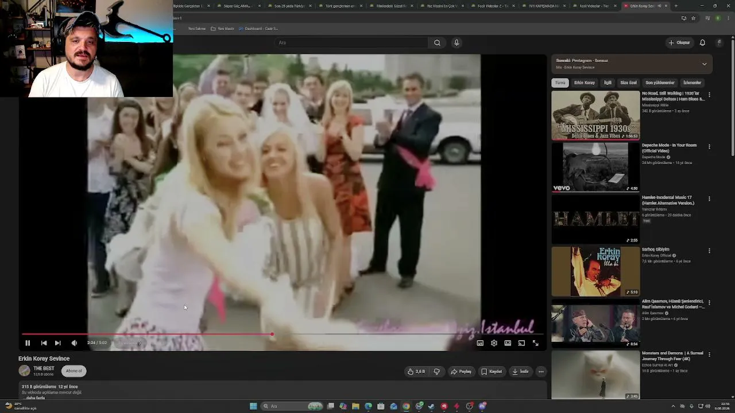
Task: Select the Size özel filter chip
Action: click(628, 83)
